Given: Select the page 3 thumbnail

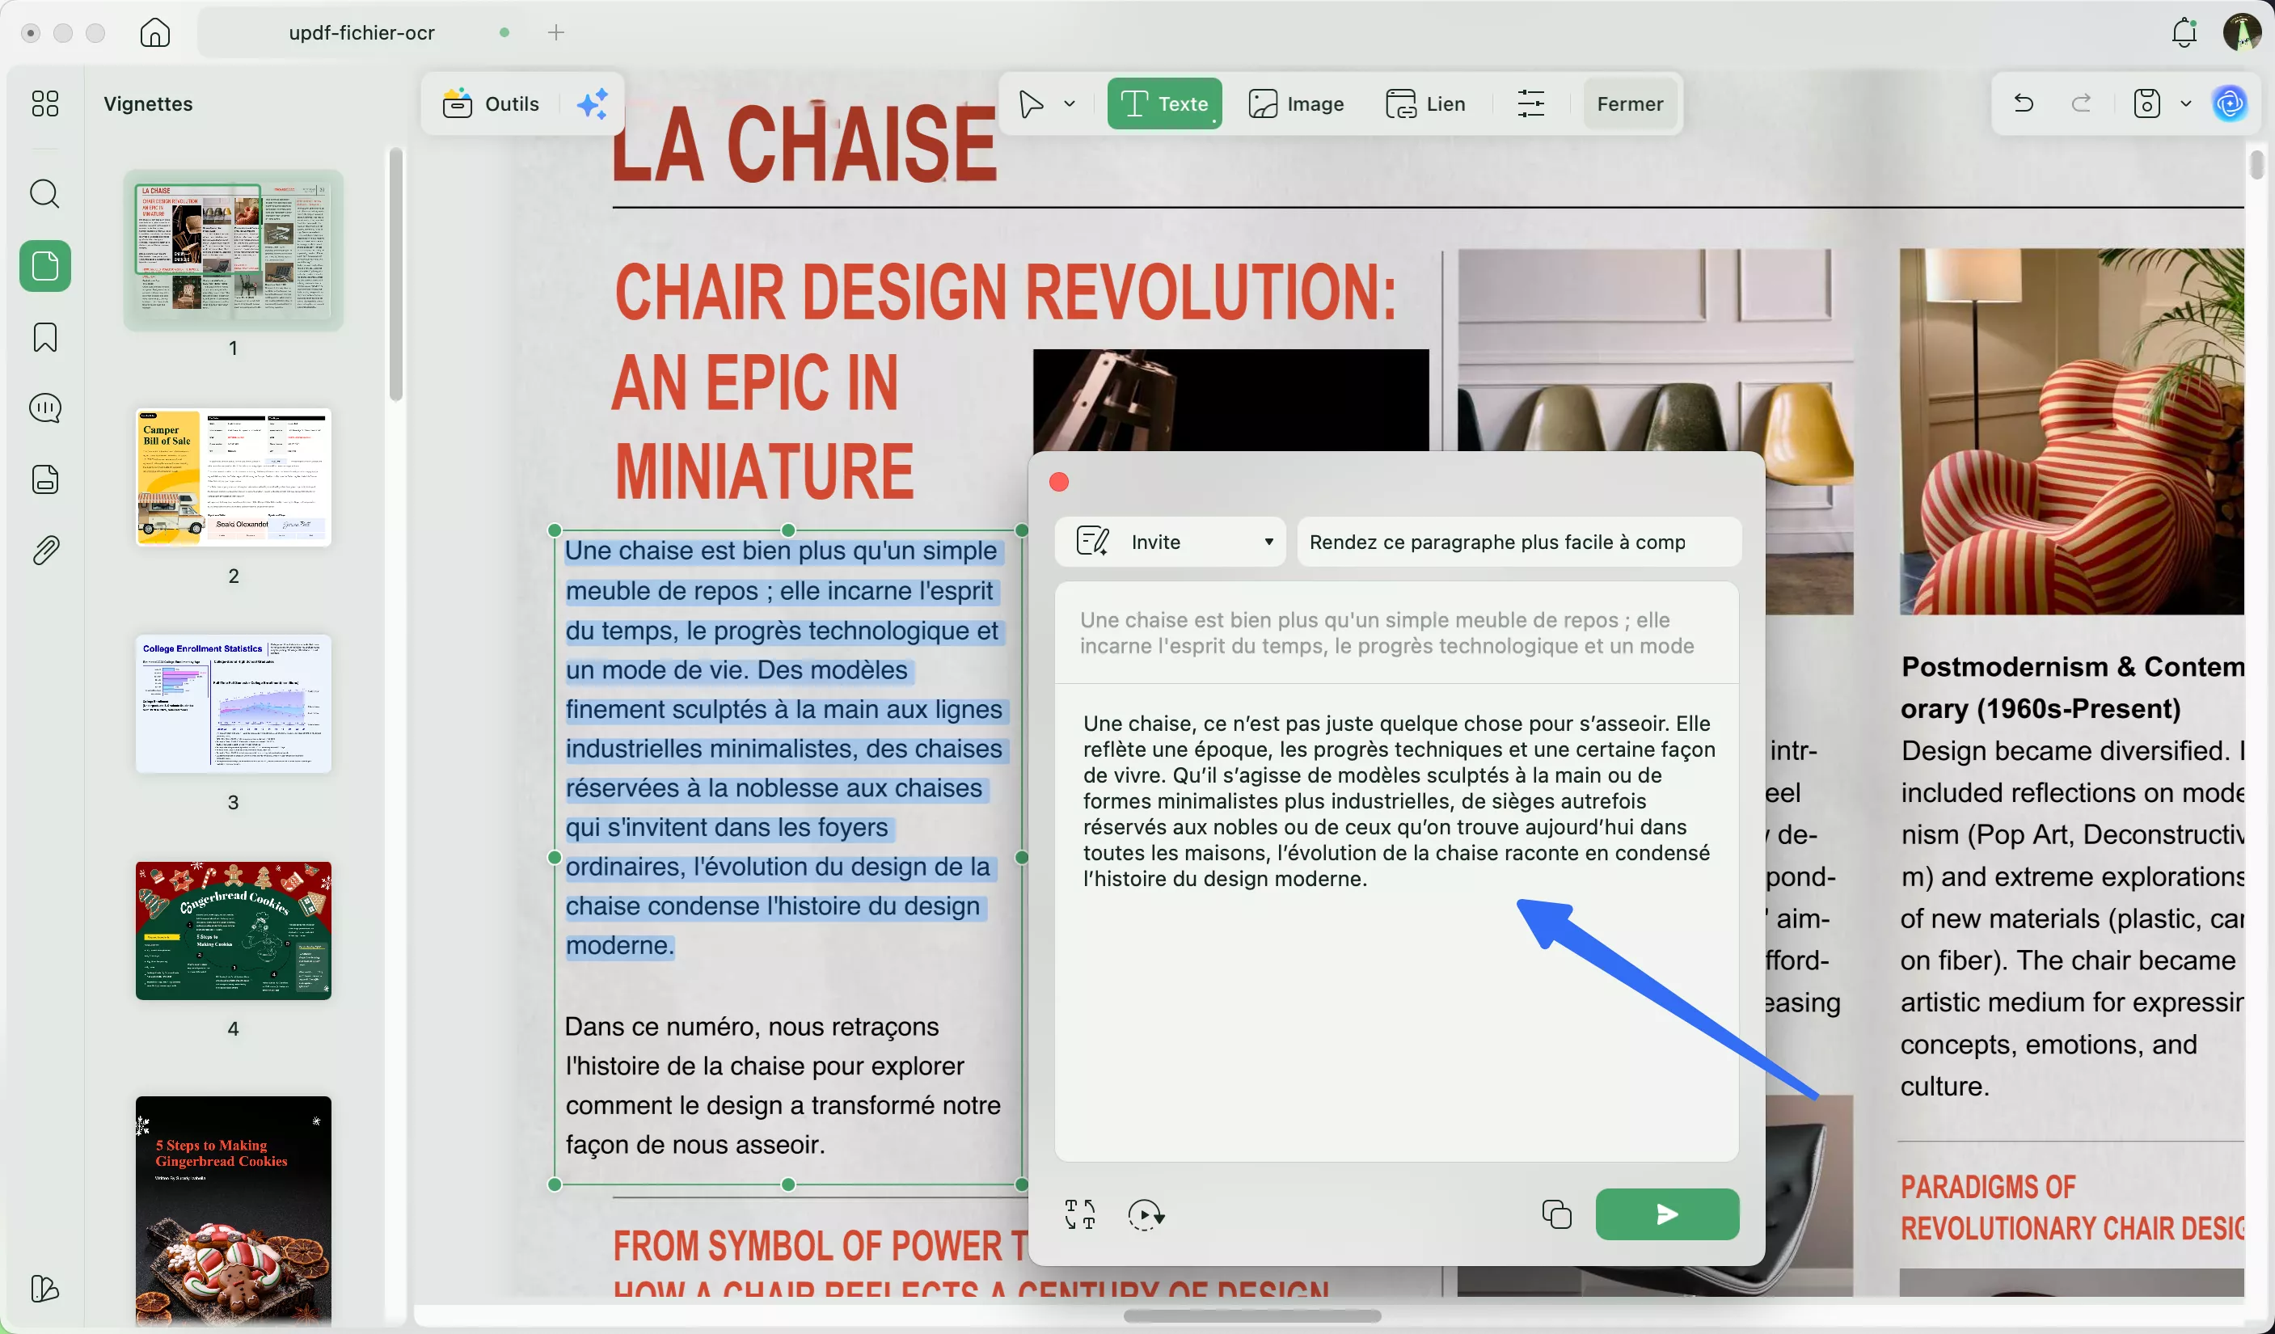Looking at the screenshot, I should pyautogui.click(x=233, y=705).
